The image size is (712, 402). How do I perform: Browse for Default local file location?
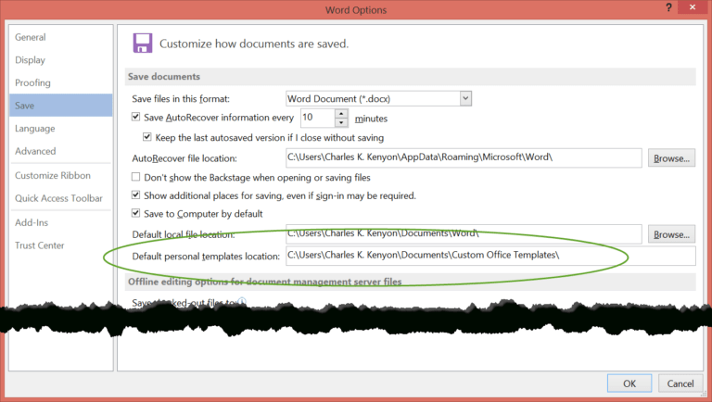(x=671, y=234)
